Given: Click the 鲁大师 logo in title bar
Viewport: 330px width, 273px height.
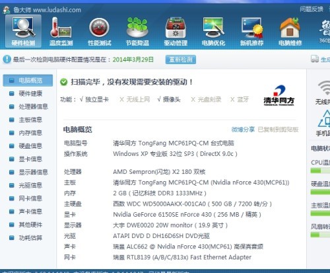Looking at the screenshot, I should point(7,10).
